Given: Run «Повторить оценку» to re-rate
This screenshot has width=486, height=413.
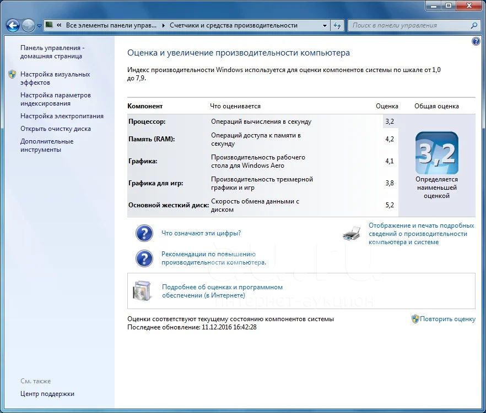Looking at the screenshot, I should coord(447,319).
